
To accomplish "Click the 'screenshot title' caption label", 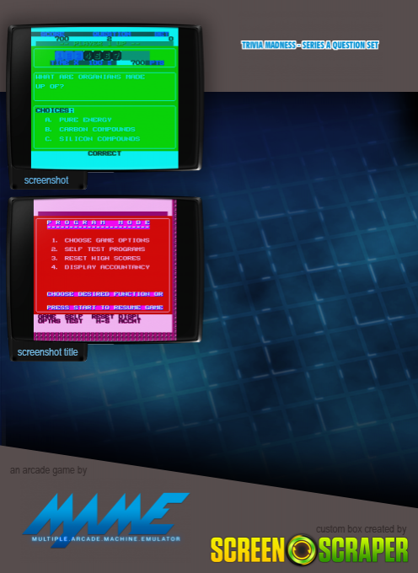I will 47,352.
